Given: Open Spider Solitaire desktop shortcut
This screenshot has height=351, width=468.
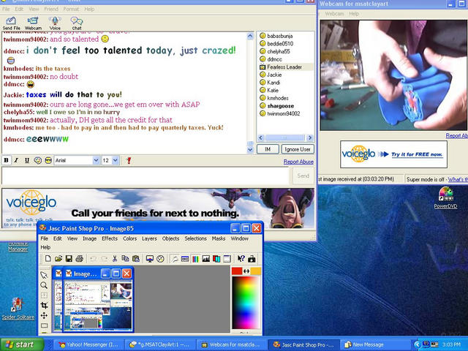Looking at the screenshot, I should [18, 309].
